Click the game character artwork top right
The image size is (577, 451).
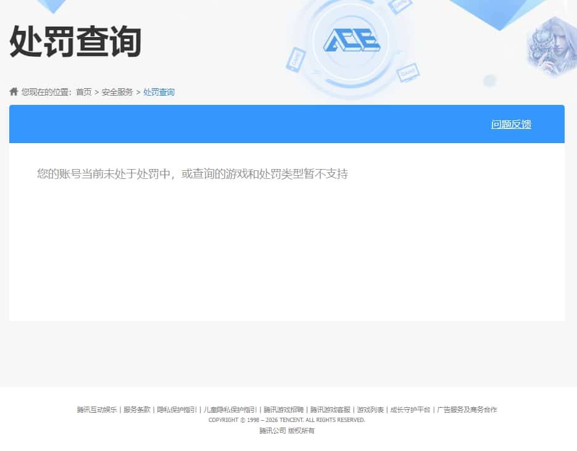(551, 46)
